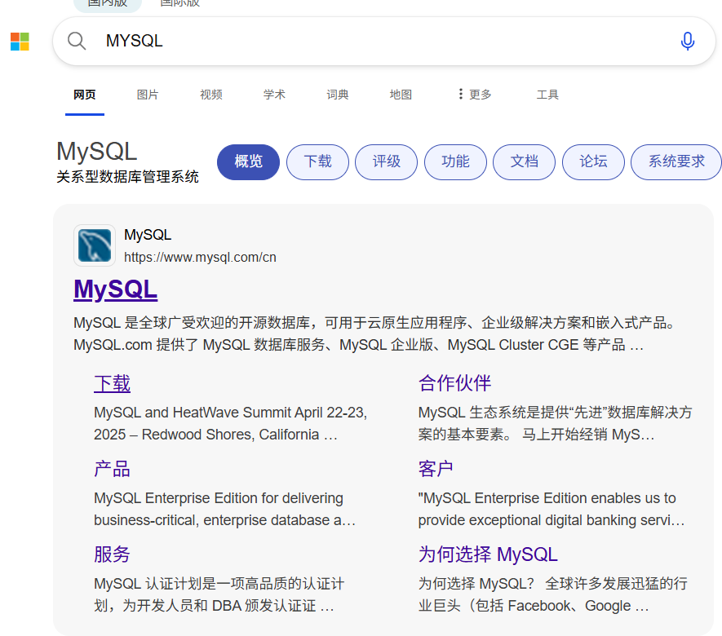Viewport: 722px width, 636px height.
Task: Select the 功能 chip
Action: click(455, 162)
